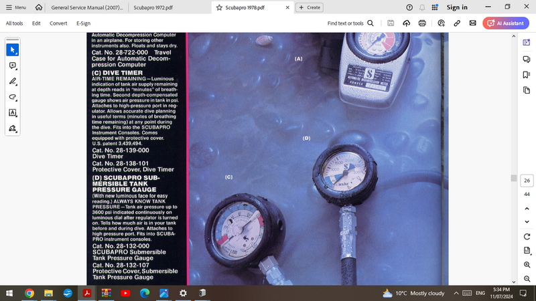Image resolution: width=536 pixels, height=301 pixels.
Task: Switch to the Scubapro 1972.pdf tab
Action: point(151,7)
